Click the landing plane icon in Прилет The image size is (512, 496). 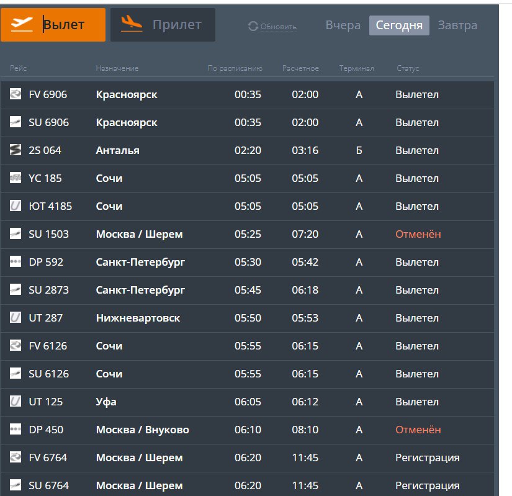click(132, 24)
